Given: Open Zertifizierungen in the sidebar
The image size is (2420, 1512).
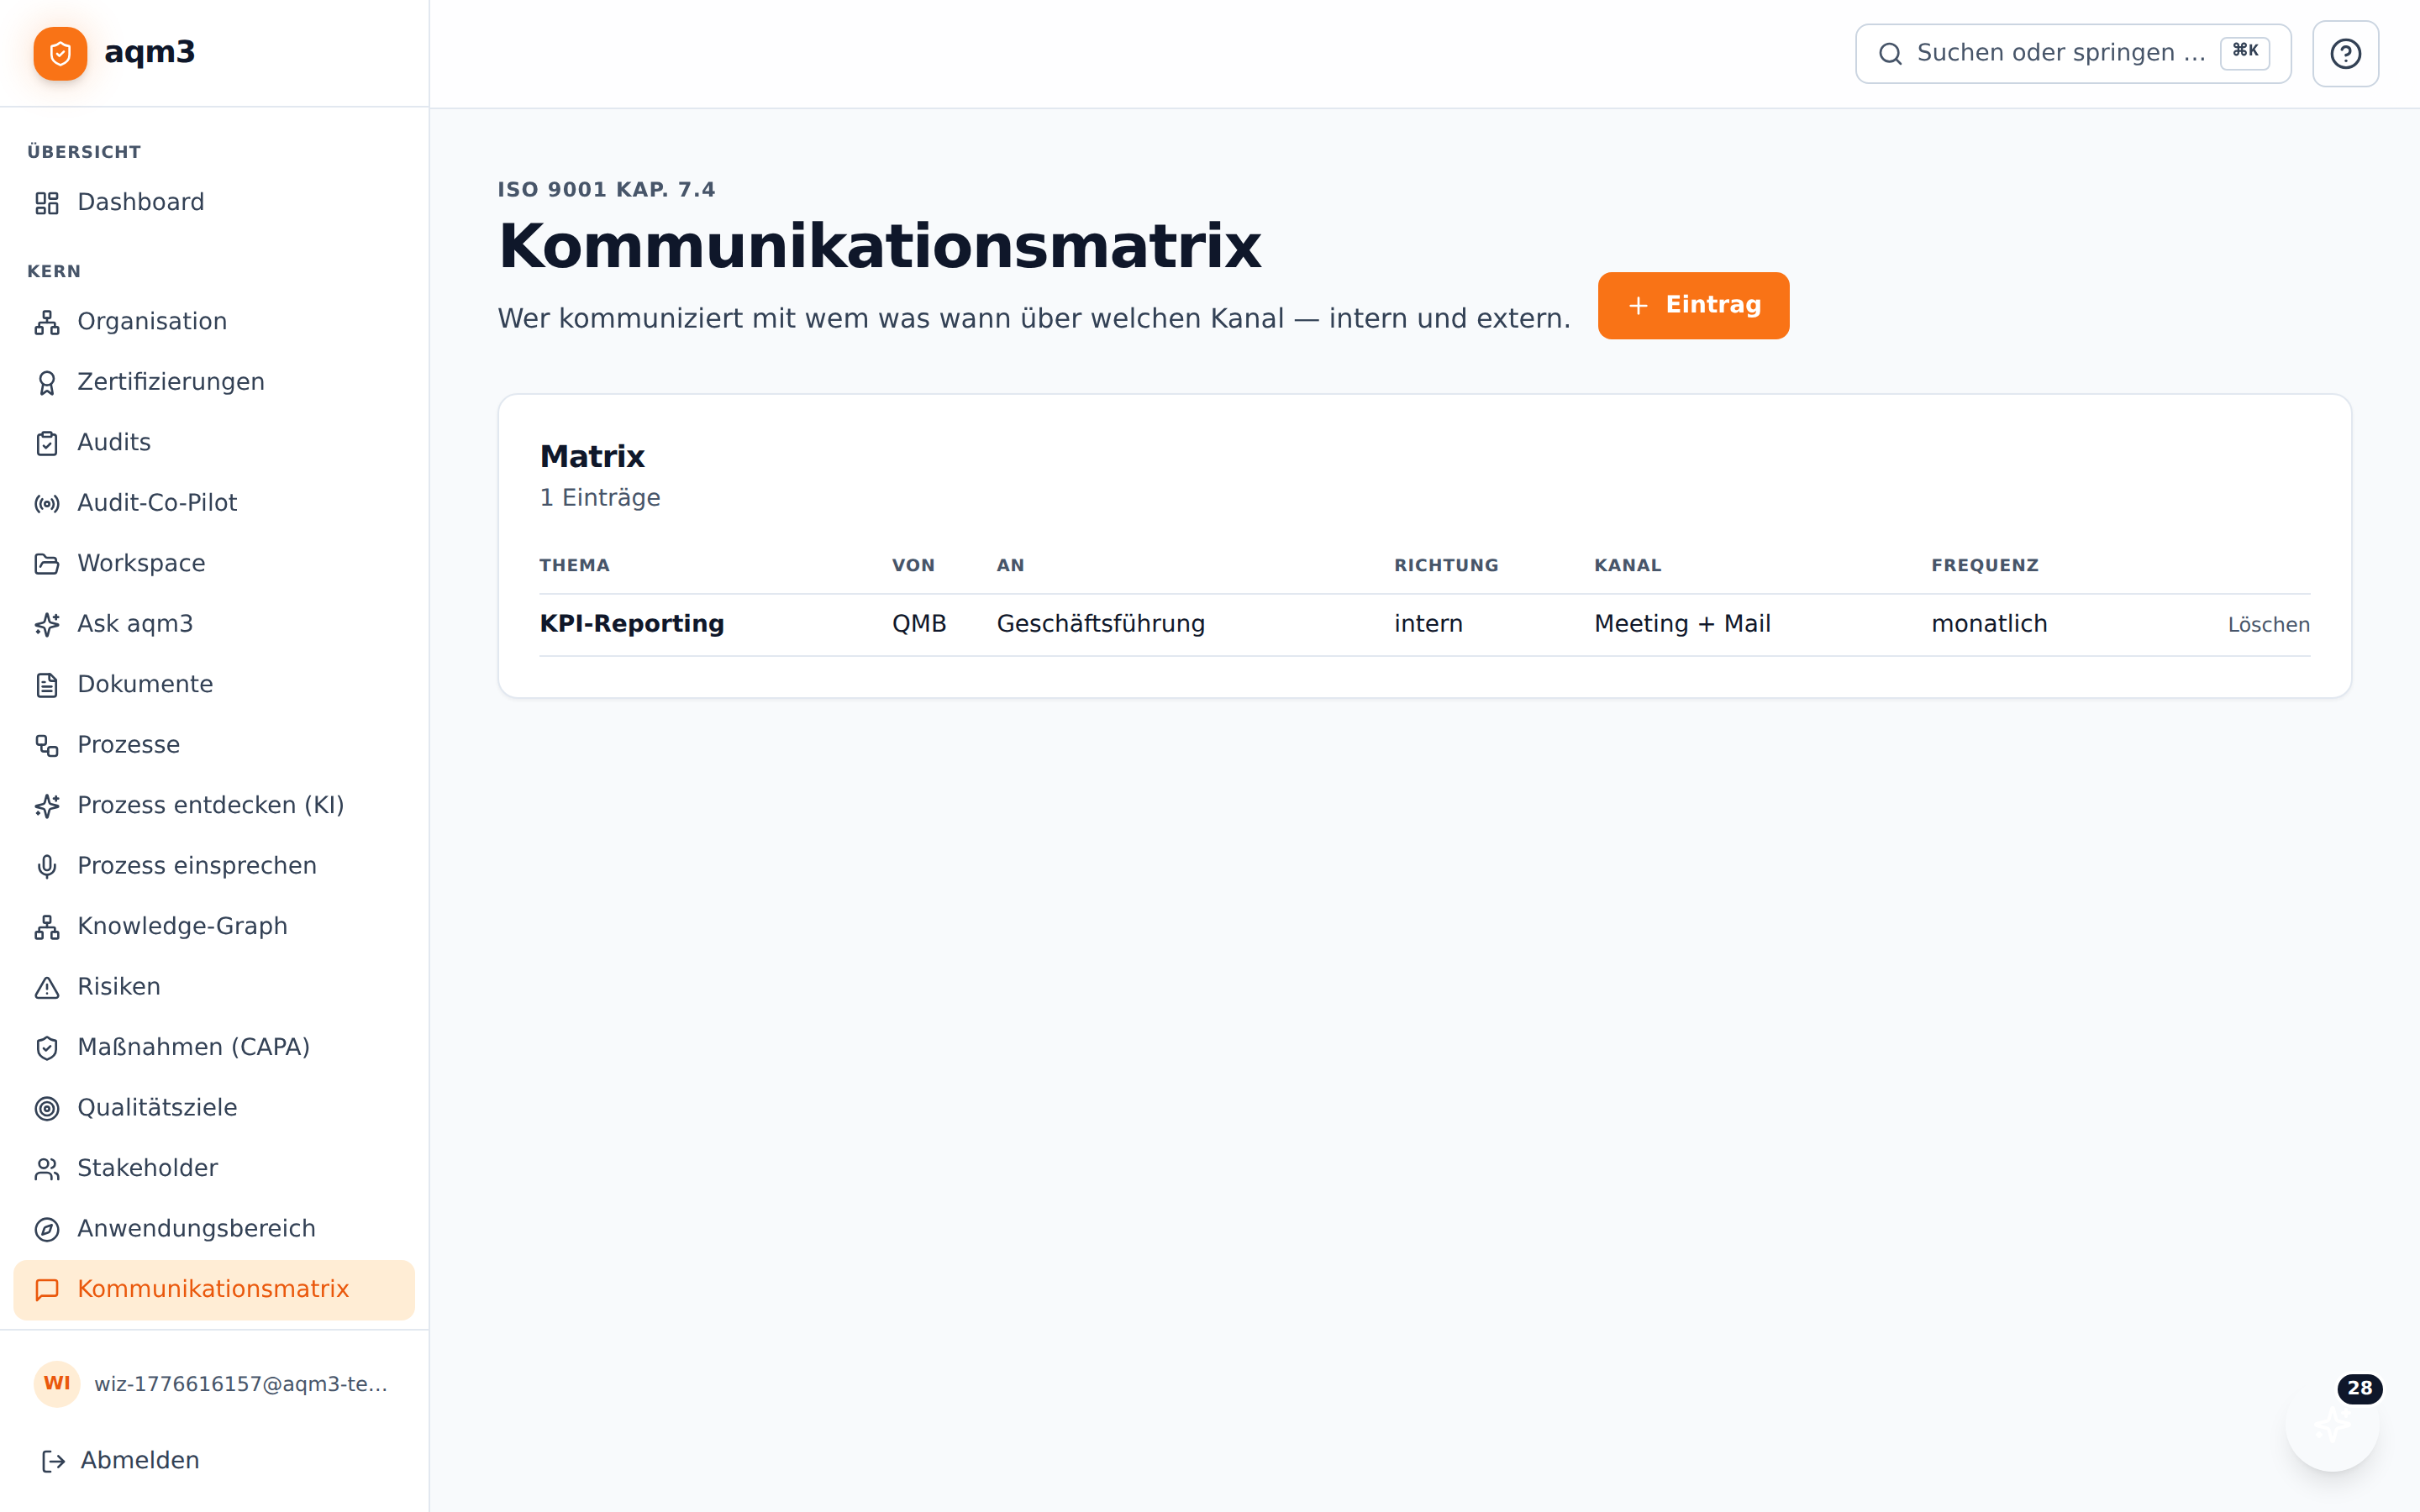Looking at the screenshot, I should coord(214,383).
